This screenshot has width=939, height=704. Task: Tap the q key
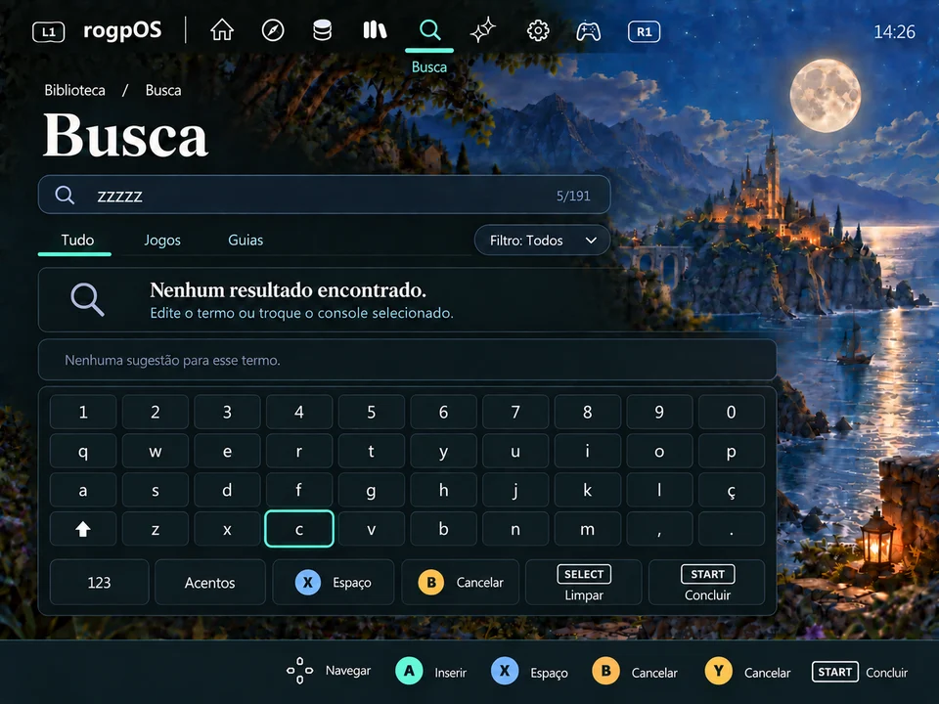tap(83, 451)
